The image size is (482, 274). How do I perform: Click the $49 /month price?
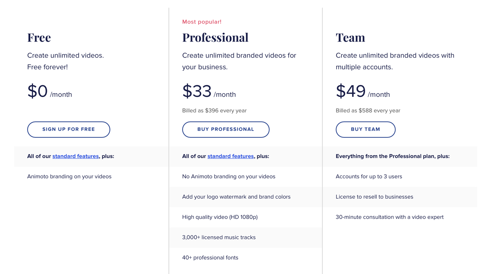[x=363, y=91]
